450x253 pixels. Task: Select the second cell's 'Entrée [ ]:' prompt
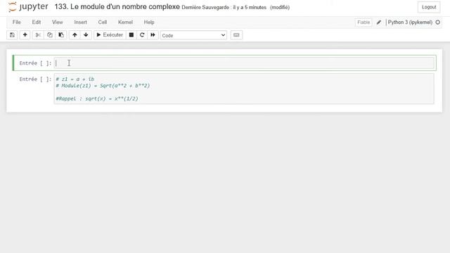pos(35,79)
